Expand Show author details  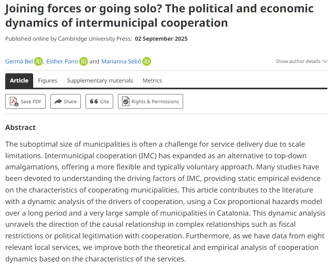click(x=298, y=61)
